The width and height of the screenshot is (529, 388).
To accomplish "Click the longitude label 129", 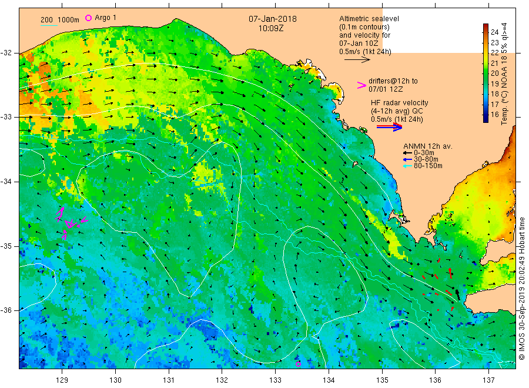I will tap(62, 380).
